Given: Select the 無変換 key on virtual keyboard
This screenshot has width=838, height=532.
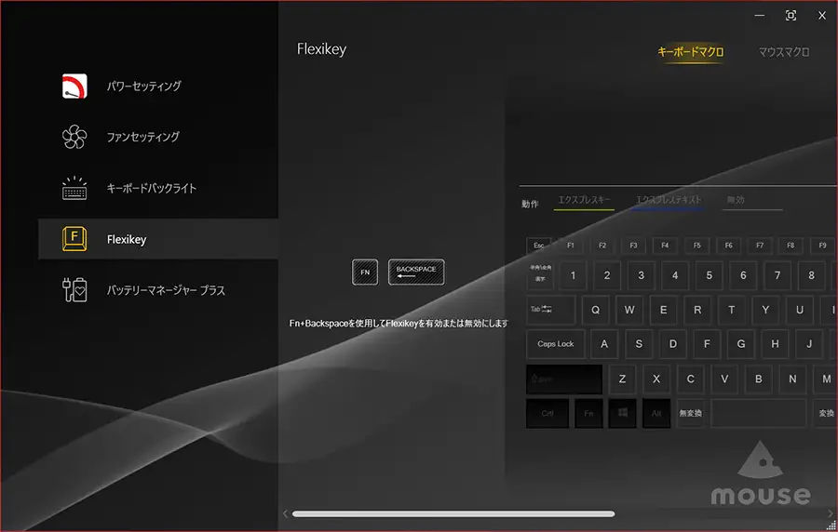Looking at the screenshot, I should [691, 414].
